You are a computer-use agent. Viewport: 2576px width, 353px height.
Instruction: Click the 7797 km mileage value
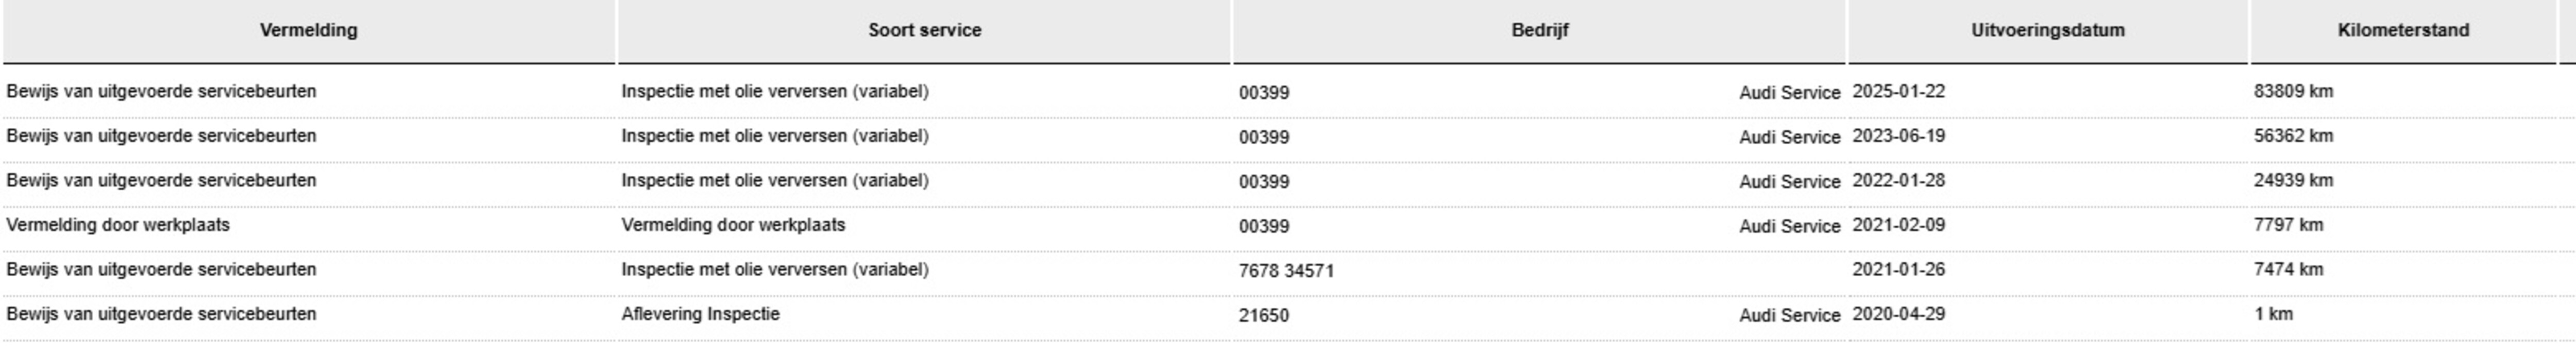point(2287,225)
